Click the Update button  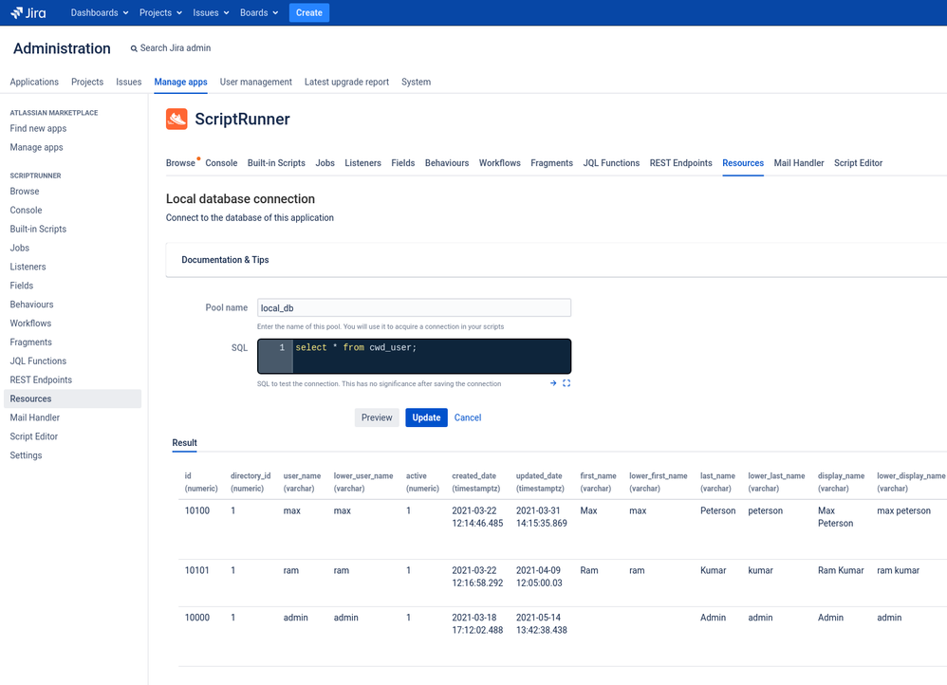point(426,417)
